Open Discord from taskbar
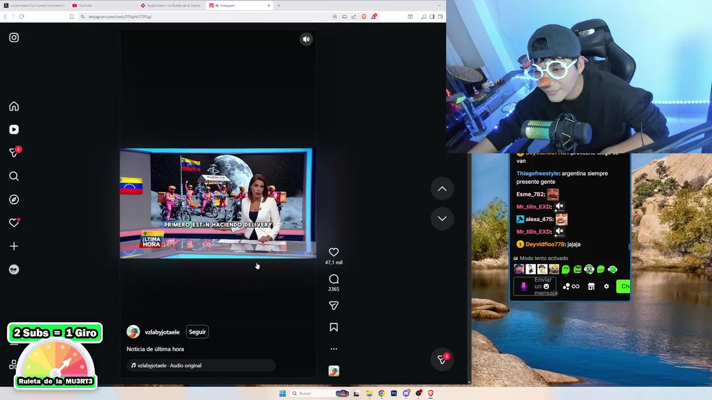712x400 pixels. pos(406,393)
